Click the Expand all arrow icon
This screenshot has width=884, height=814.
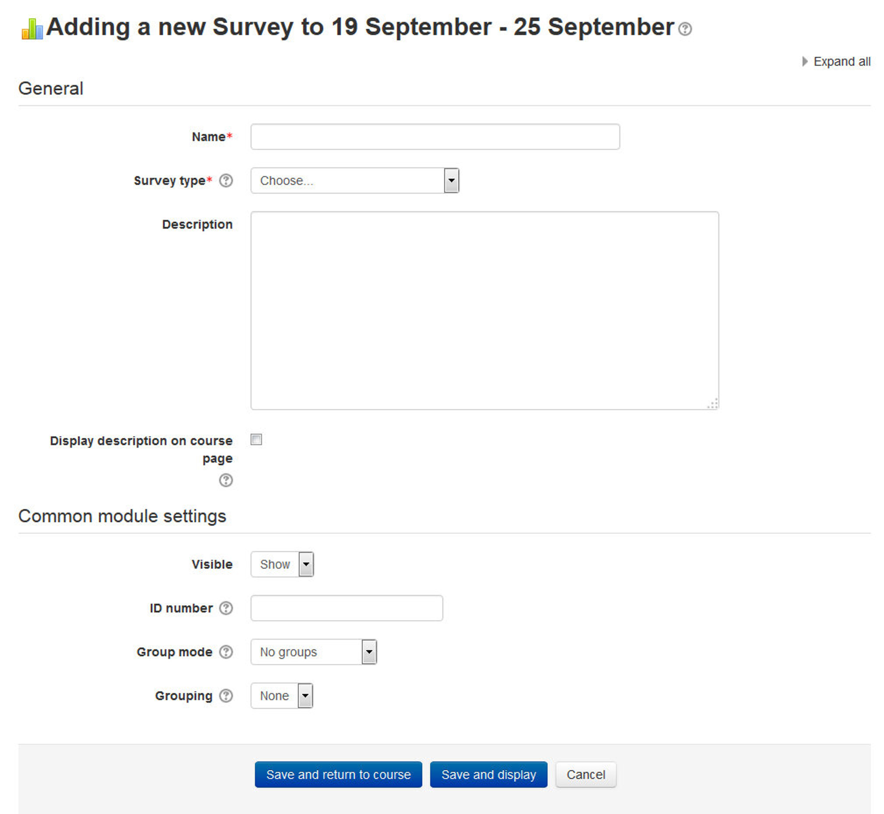pos(805,61)
